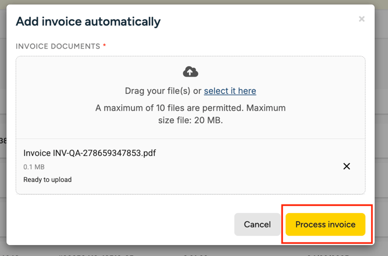
Task: Close the Add invoice automatically dialog
Action: [361, 19]
